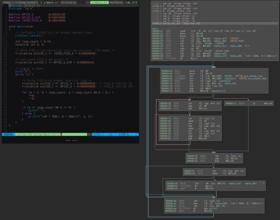Click the '// Signal a reset' comment
The image size is (280, 220).
tap(29, 69)
